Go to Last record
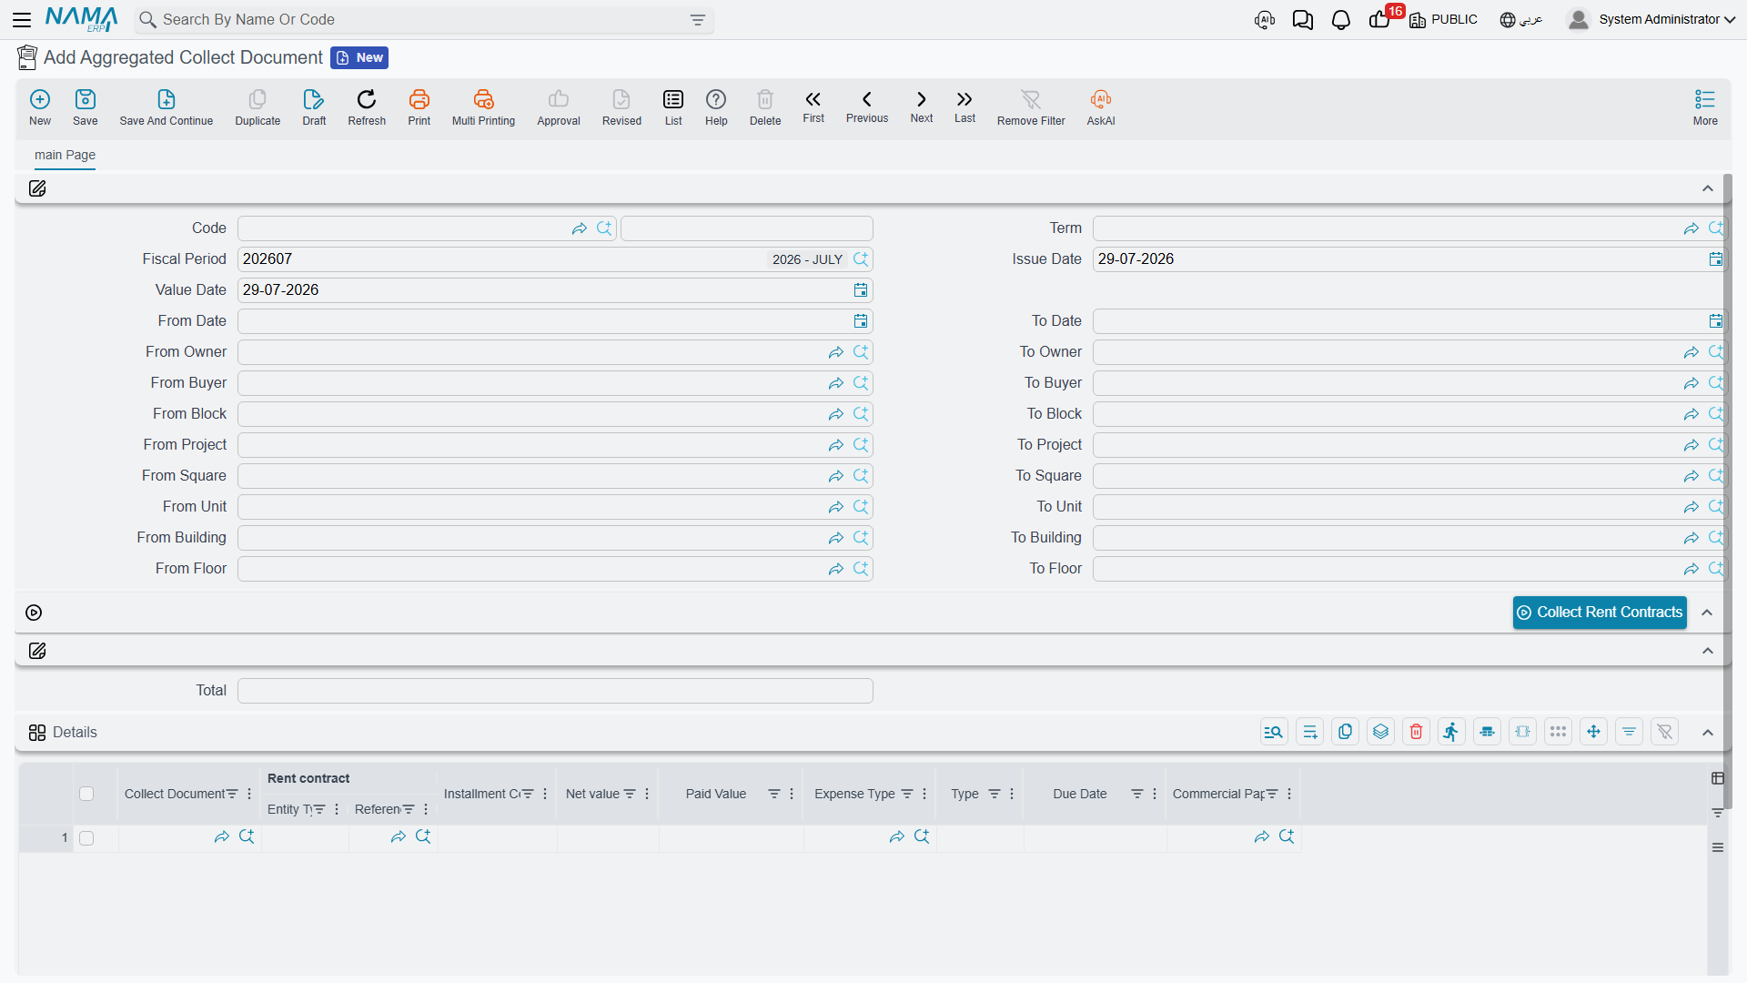Viewport: 1747px width, 983px height. (964, 106)
